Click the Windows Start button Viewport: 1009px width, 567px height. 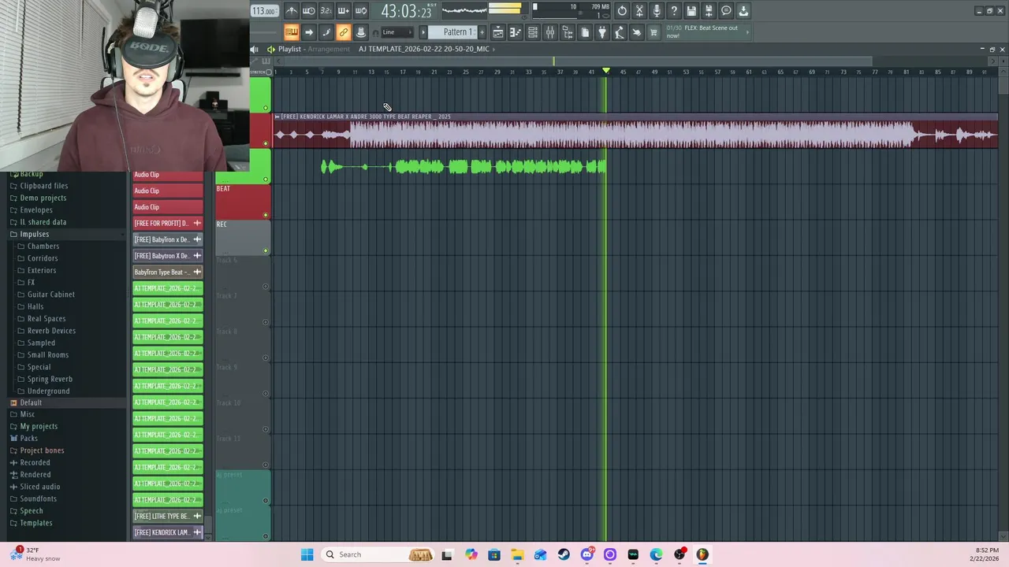point(307,554)
